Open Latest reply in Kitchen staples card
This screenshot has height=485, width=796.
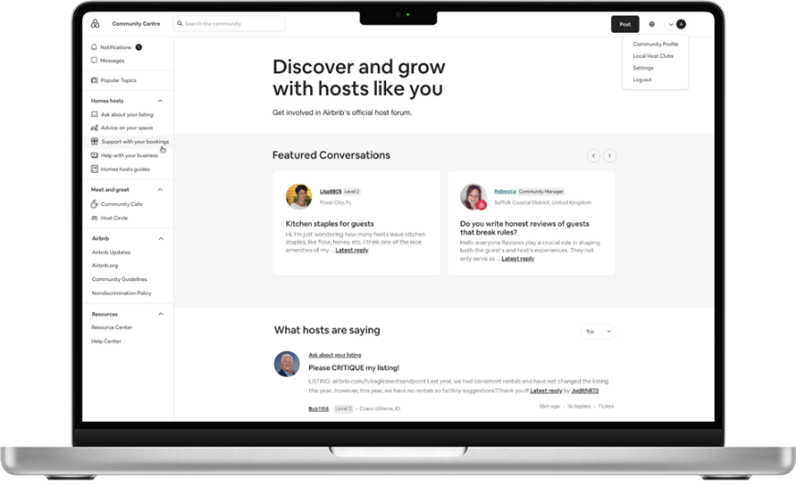coord(352,250)
